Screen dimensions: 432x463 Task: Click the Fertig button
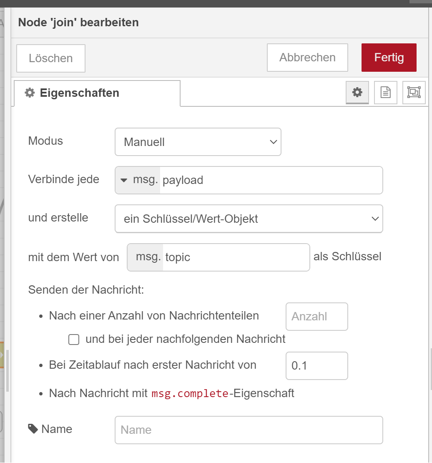389,58
